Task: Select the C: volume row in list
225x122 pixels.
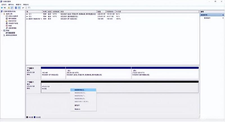Action: click(x=75, y=14)
